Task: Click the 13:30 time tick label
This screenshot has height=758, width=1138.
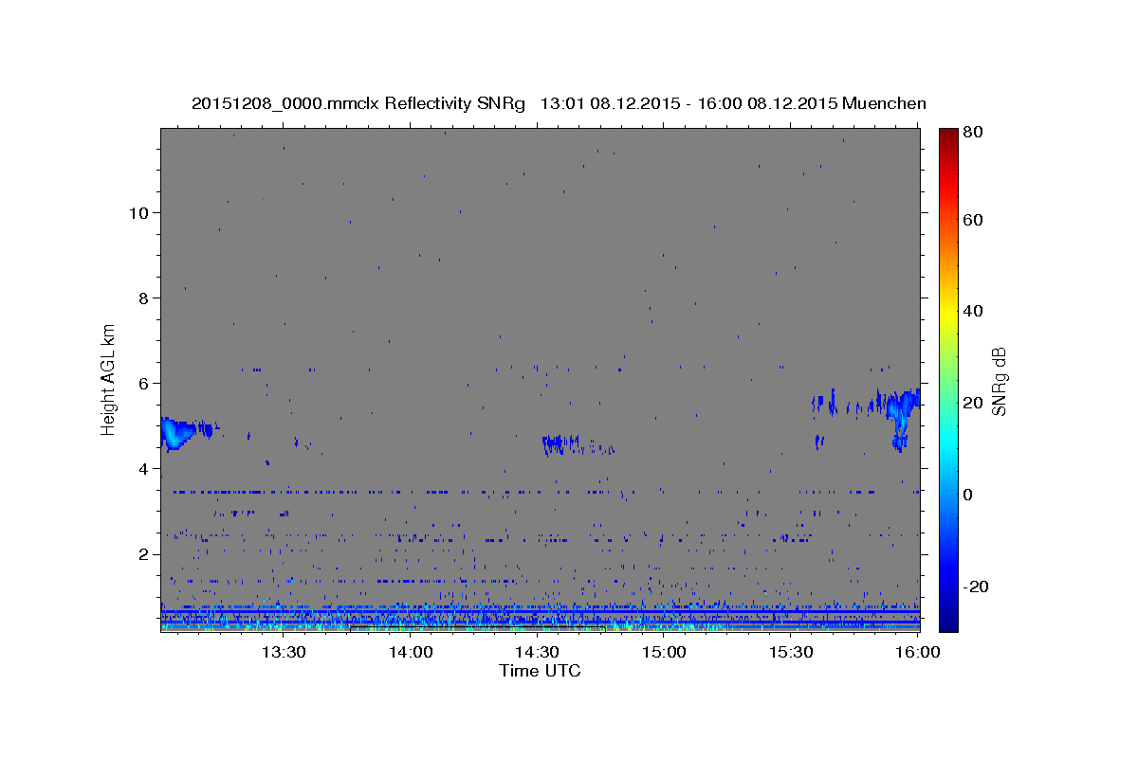Action: pos(283,652)
